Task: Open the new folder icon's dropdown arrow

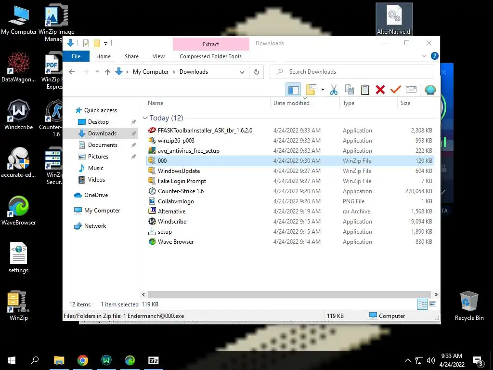Action: click(323, 90)
